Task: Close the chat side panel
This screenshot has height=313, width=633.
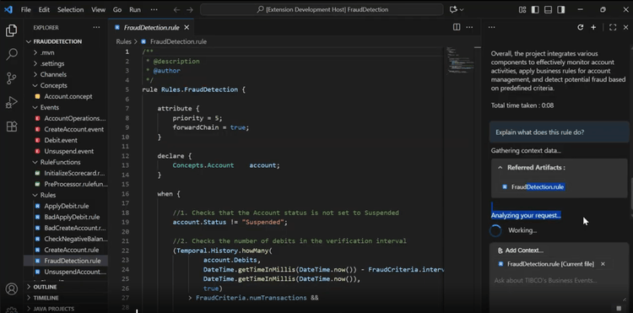Action: [x=625, y=28]
